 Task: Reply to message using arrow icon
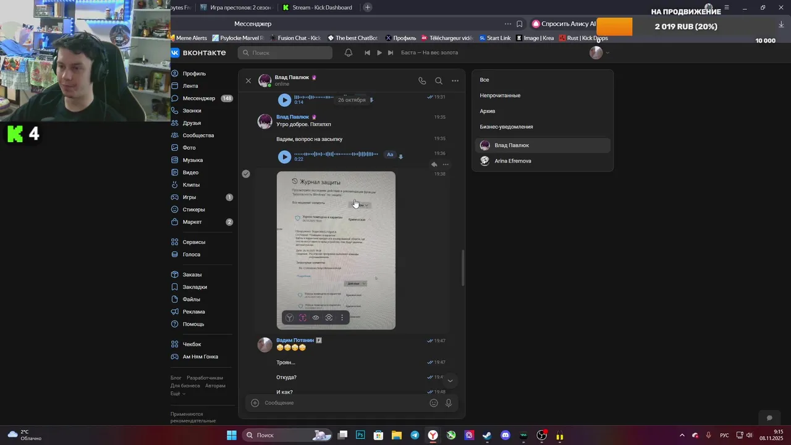434,164
